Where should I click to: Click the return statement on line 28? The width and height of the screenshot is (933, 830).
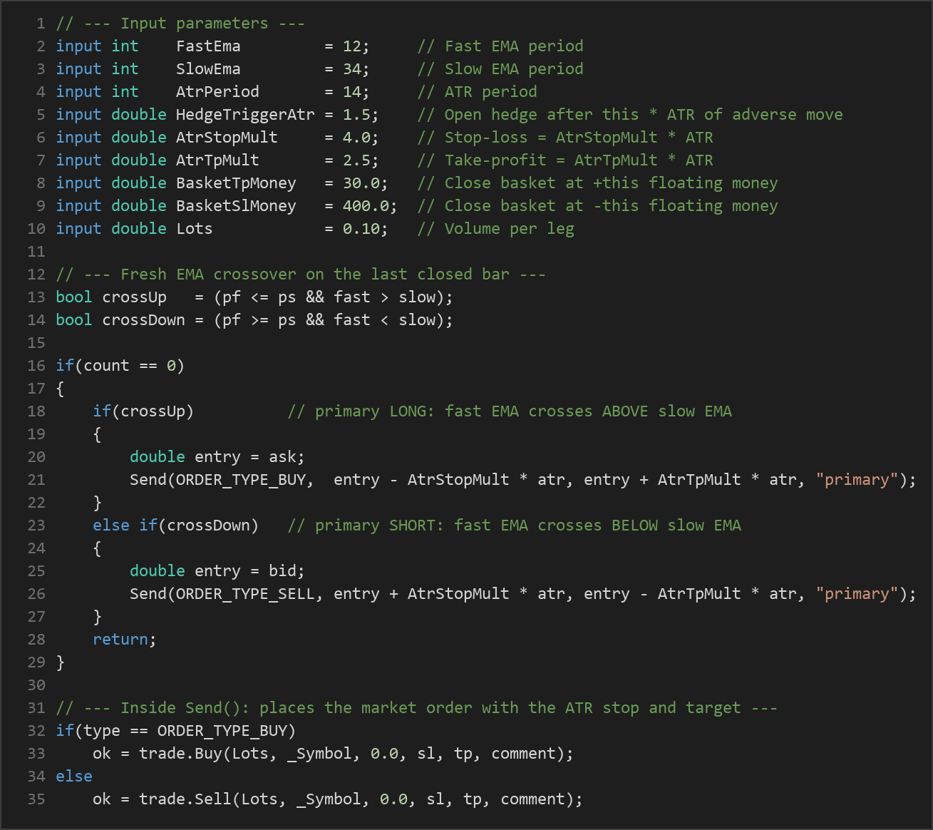125,640
